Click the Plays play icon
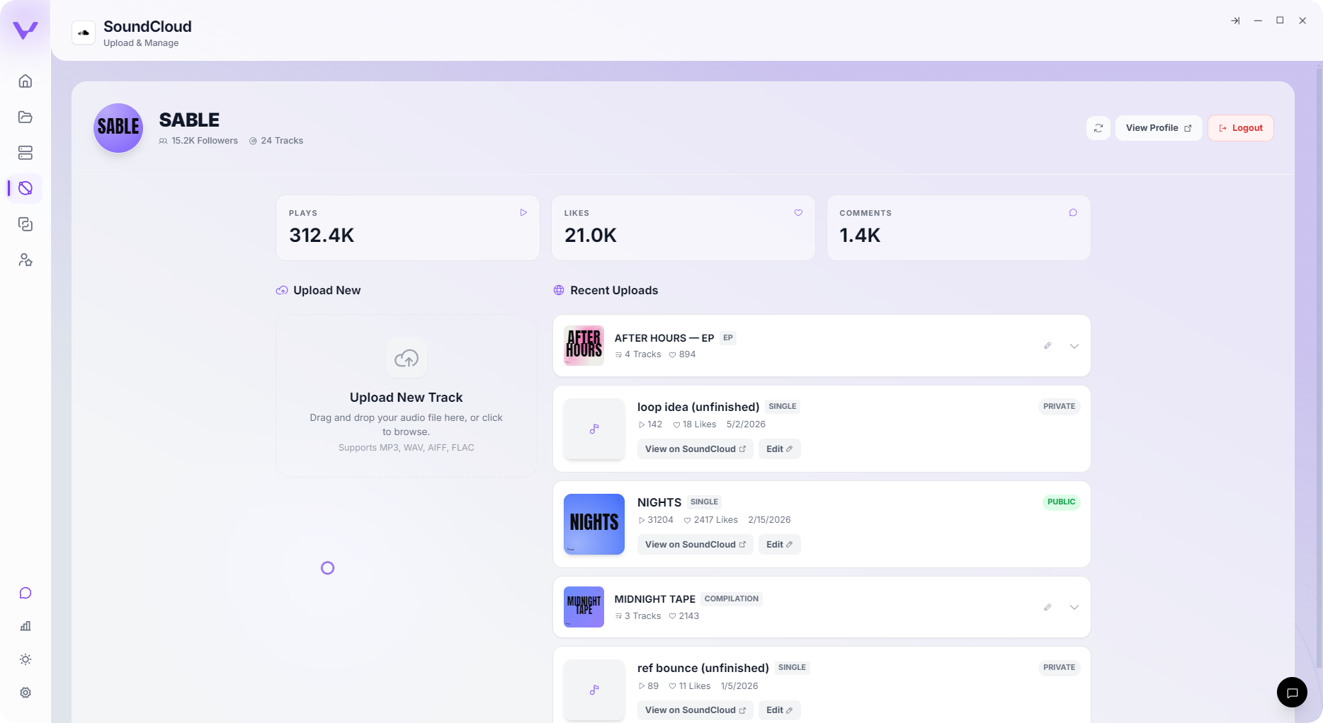This screenshot has height=723, width=1323. tap(523, 212)
